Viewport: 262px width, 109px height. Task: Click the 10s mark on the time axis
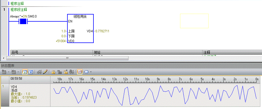(x=147, y=79)
